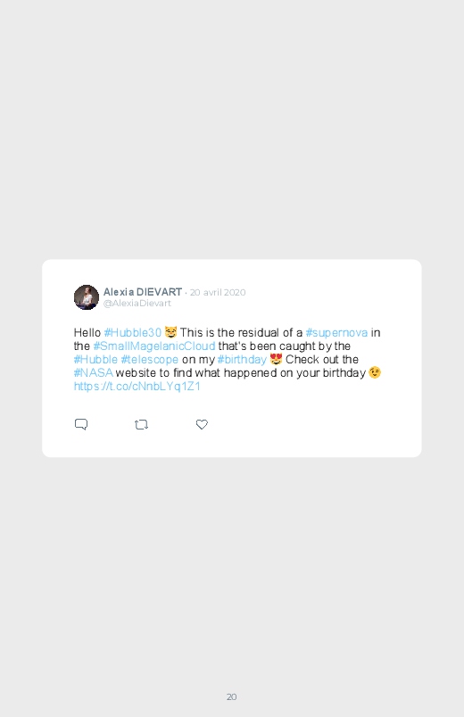This screenshot has height=717, width=464.
Task: Click the heart-eyes emoji after birthday
Action: coord(276,359)
